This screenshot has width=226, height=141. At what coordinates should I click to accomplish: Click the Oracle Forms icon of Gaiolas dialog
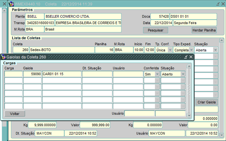click(x=3, y=57)
